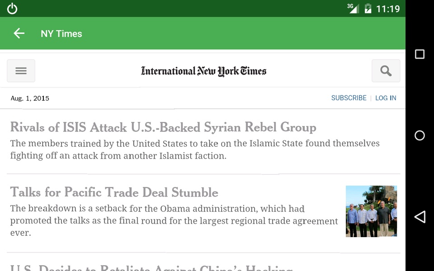Tap the back arrow beside NY Times
The image size is (434, 271).
coord(19,33)
